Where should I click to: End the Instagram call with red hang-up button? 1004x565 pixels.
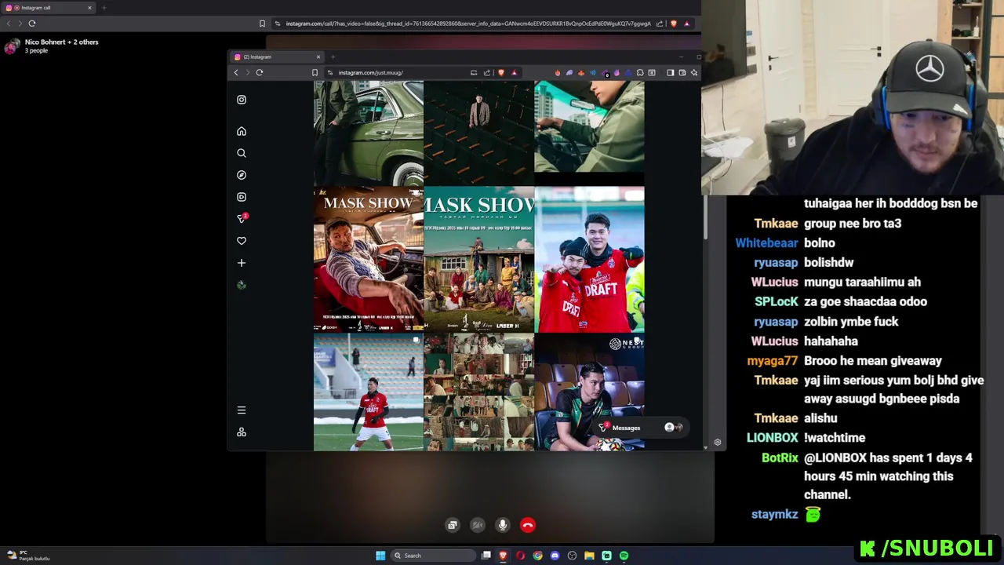click(x=528, y=525)
